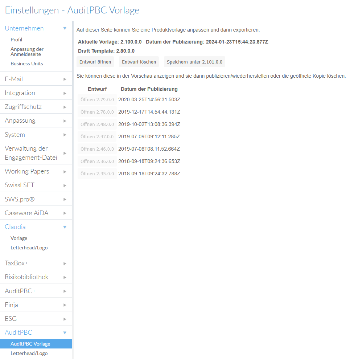Click the Datum der Publizierung column header

149,89
